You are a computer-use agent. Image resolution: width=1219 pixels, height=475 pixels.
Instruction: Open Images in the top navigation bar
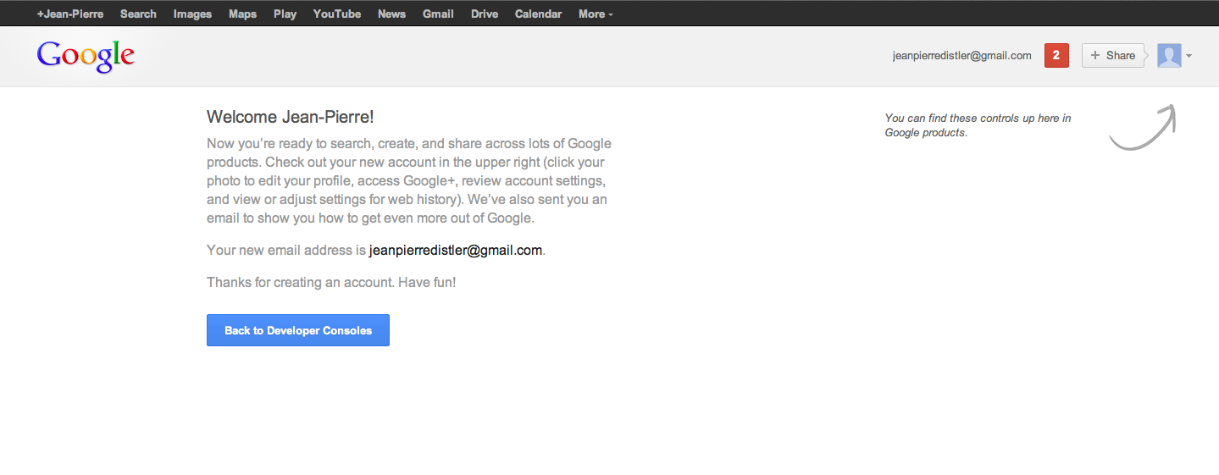click(x=192, y=14)
